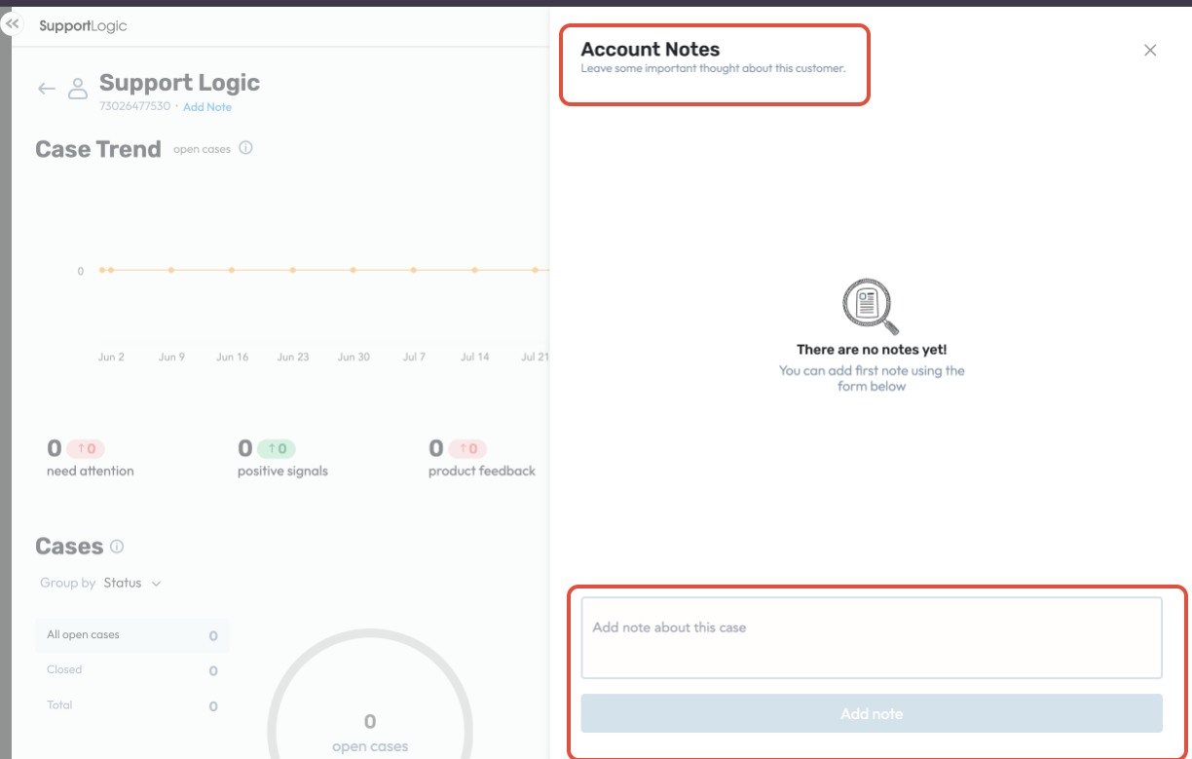Image resolution: width=1192 pixels, height=759 pixels.
Task: Click the Jun 30 axis label
Action: coord(354,358)
